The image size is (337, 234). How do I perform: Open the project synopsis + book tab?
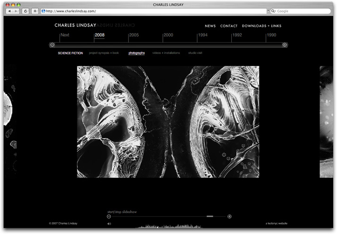pos(104,53)
